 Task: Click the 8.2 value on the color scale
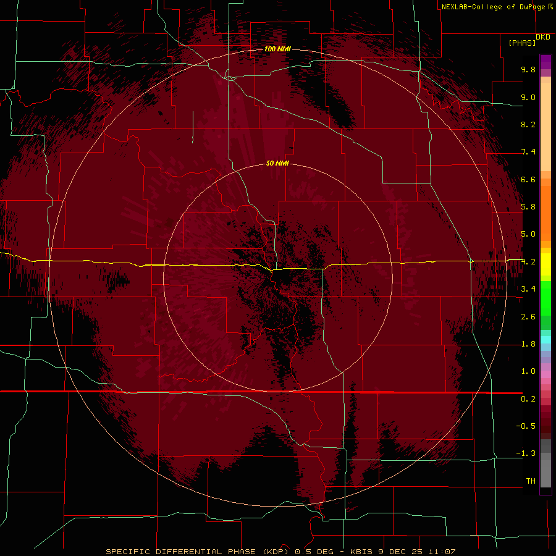tap(528, 124)
